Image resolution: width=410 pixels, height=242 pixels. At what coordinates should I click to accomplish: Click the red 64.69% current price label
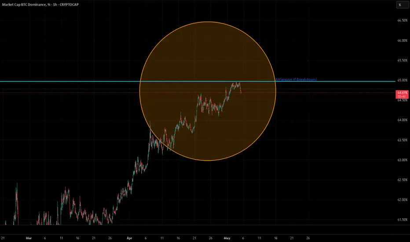[x=402, y=92]
